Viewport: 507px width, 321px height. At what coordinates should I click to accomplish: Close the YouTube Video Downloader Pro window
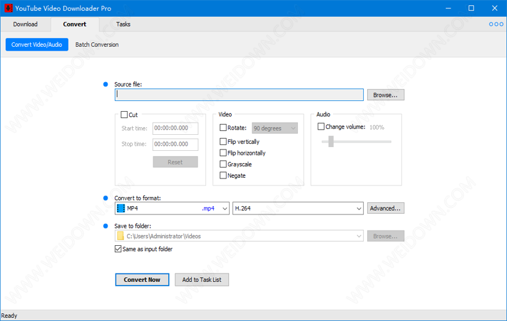(x=495, y=8)
